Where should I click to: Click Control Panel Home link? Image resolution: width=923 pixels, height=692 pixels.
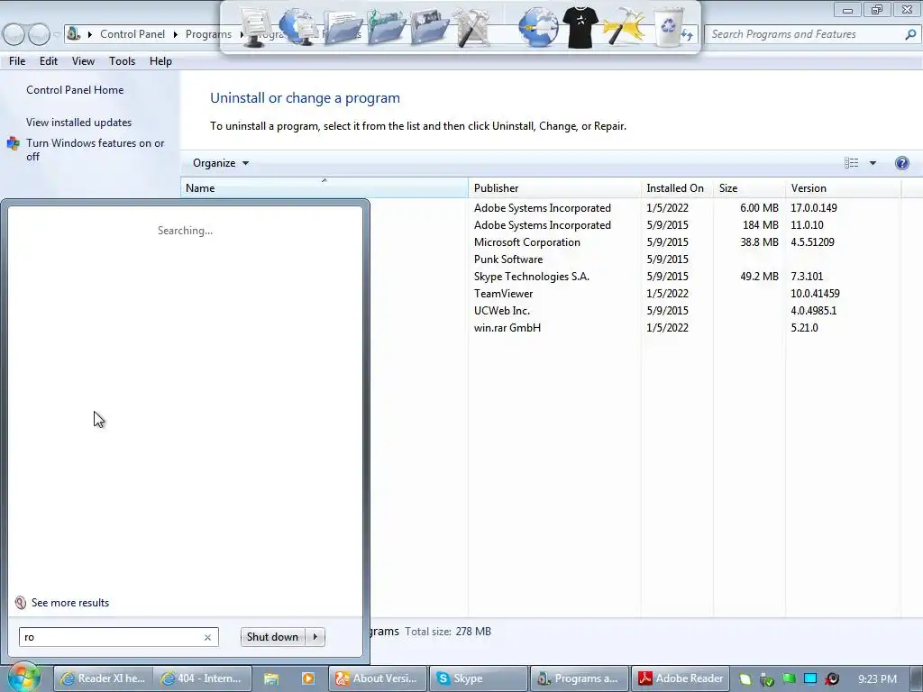pos(75,90)
